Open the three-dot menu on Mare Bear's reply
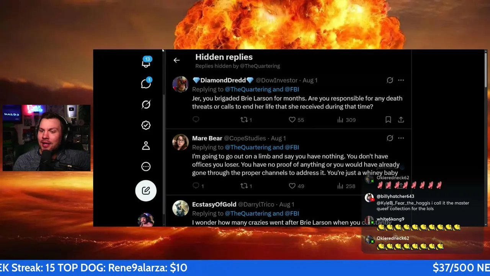Screen dimensions: 490x276 tap(401, 138)
